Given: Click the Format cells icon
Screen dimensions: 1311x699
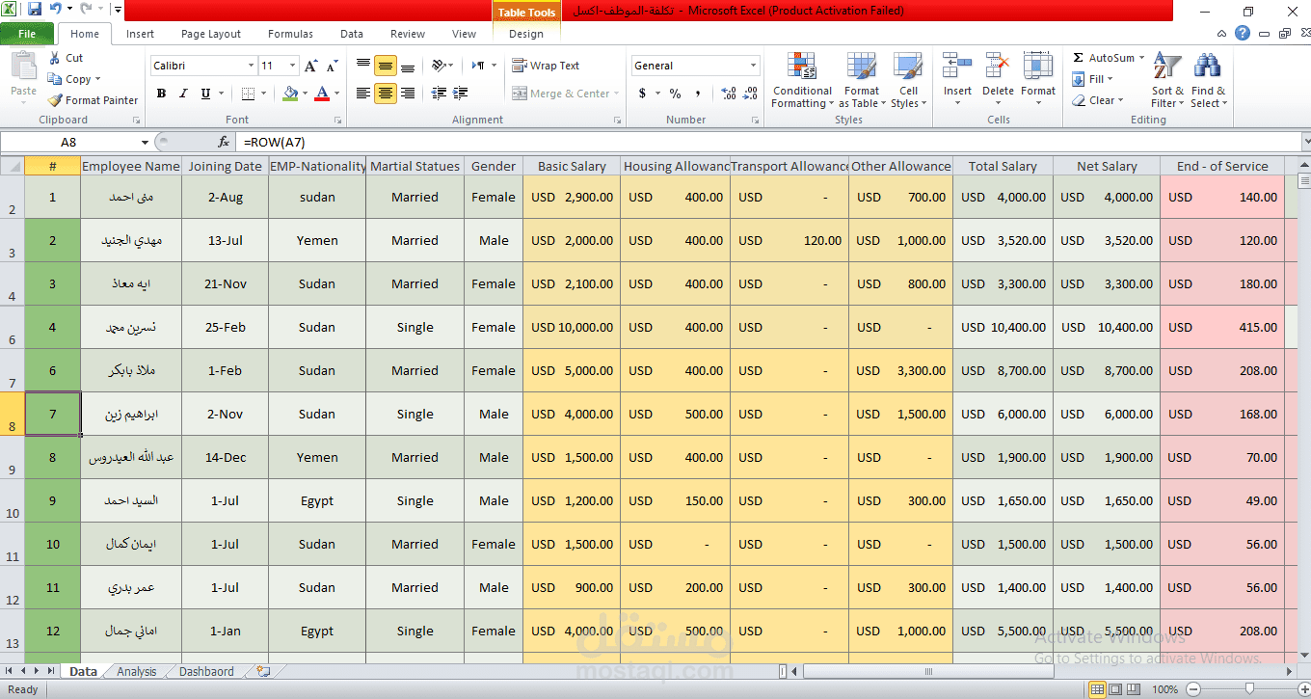Looking at the screenshot, I should [x=1038, y=67].
